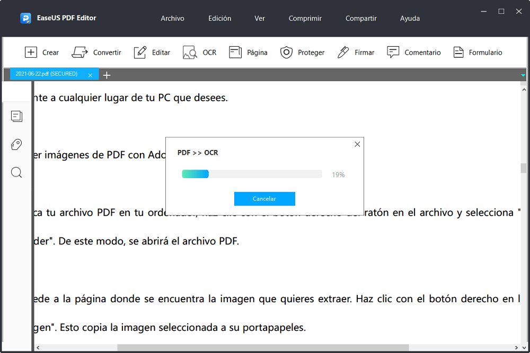Open the Comprimir menu

point(305,18)
